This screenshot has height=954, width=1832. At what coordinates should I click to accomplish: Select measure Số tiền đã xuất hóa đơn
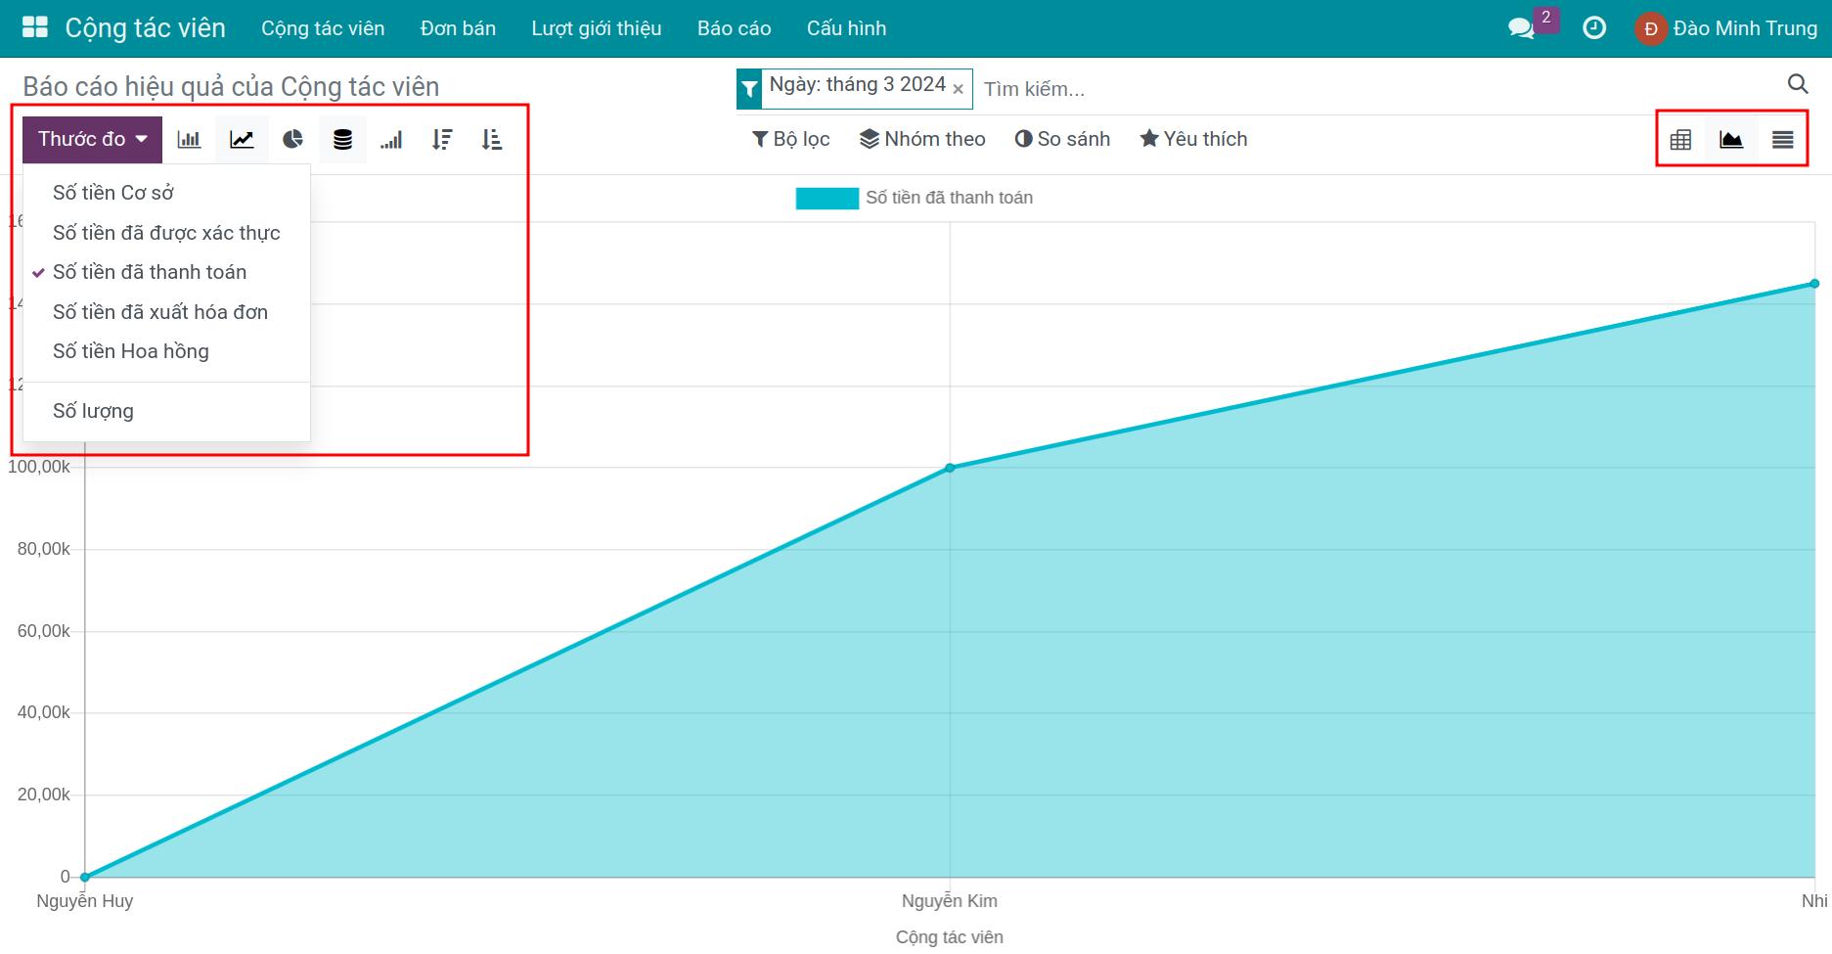coord(166,312)
